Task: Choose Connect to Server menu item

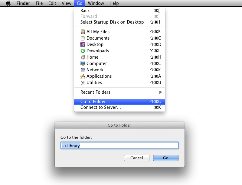Action: tap(101, 108)
